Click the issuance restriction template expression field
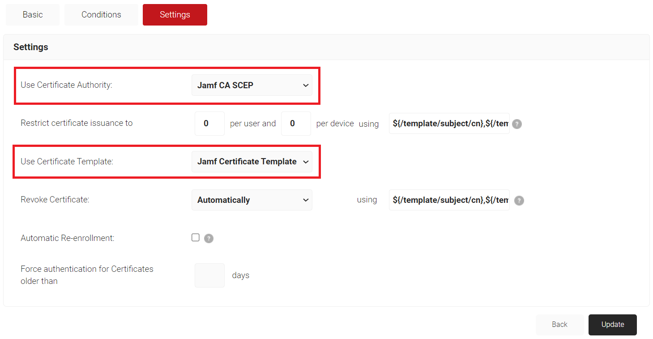Image resolution: width=653 pixels, height=339 pixels. point(449,124)
